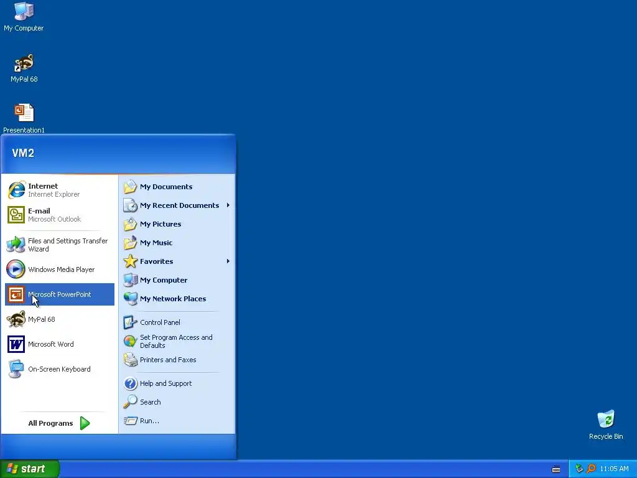Click the 11:05 AM taskbar clock
Screen dimensions: 637x478
click(x=614, y=469)
